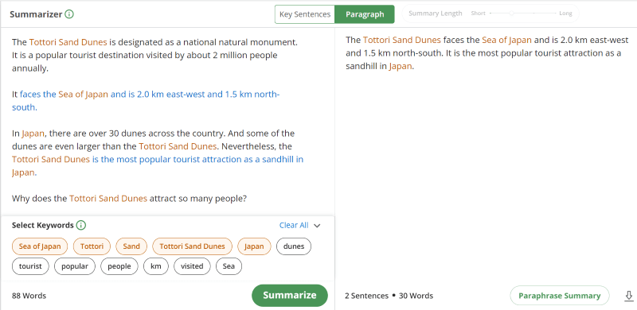Download the summary with arrow icon
Viewport: 637px width, 310px height.
point(628,296)
